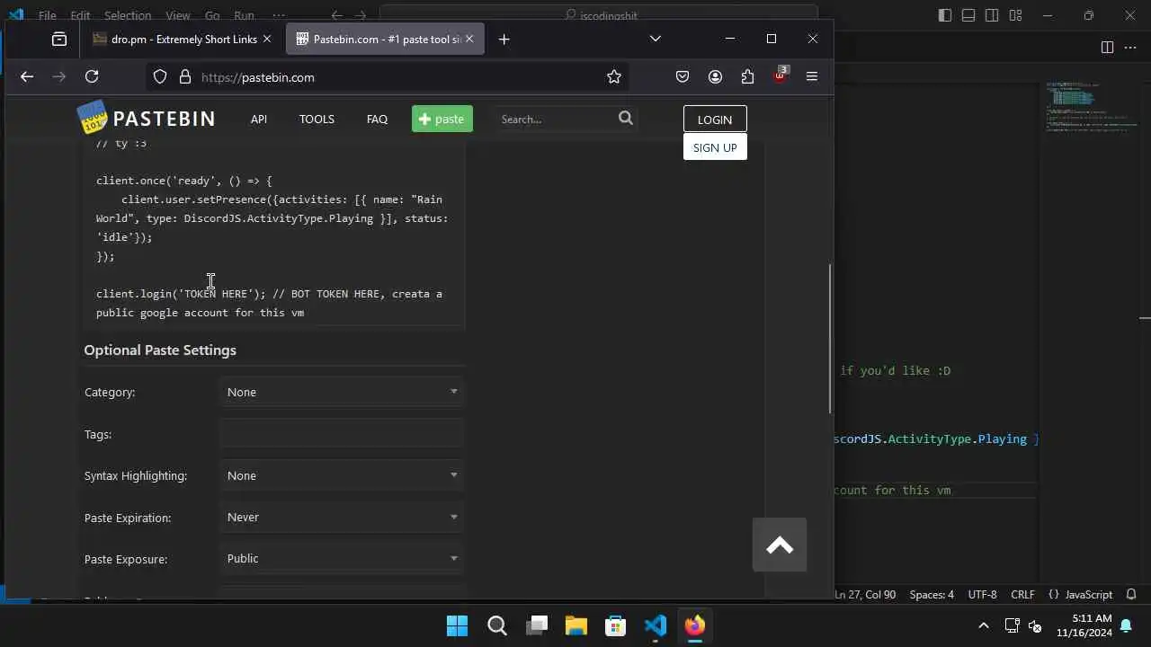Open Task View on the taskbar
This screenshot has height=647, width=1151.
click(537, 625)
